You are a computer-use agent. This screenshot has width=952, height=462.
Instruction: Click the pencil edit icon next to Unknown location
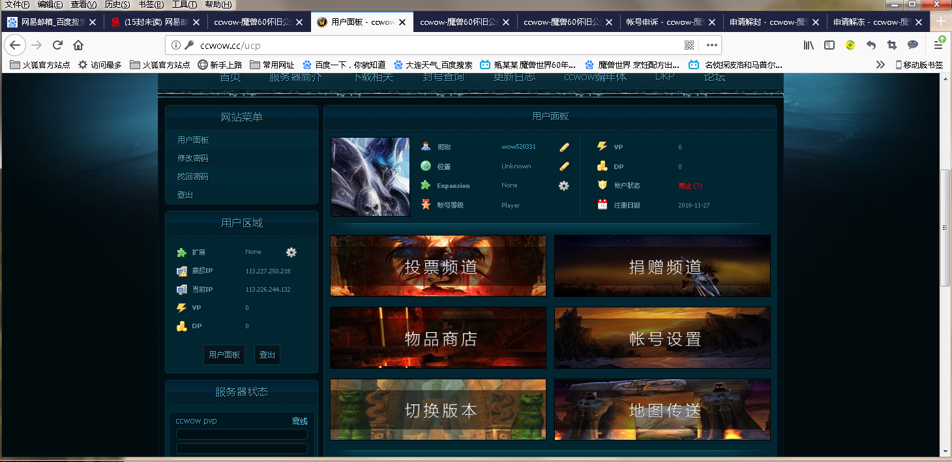point(564,166)
